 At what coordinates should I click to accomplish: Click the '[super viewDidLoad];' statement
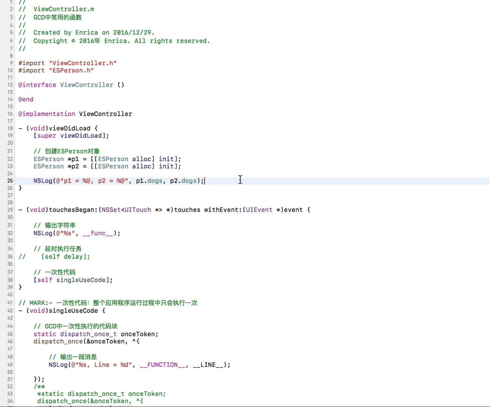(71, 136)
